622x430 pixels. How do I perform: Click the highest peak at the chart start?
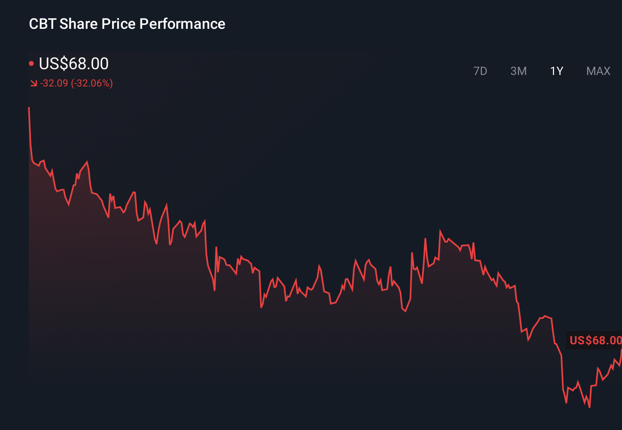click(29, 107)
